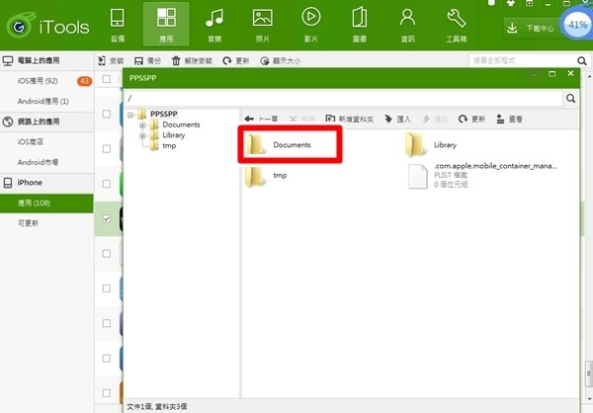Click the shirt-shaped skin icon in title bar
Screen dimensions: 593x413
coord(511,3)
